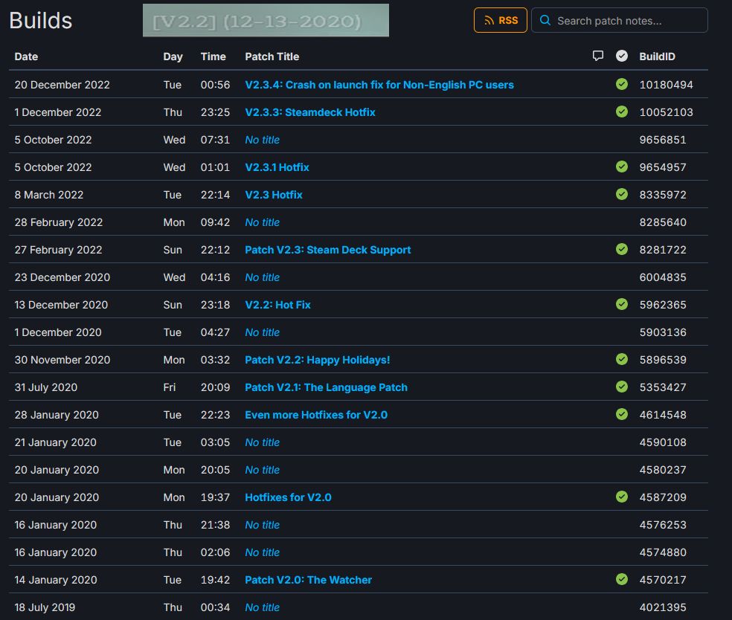Select BuildID 4021395

pos(662,608)
